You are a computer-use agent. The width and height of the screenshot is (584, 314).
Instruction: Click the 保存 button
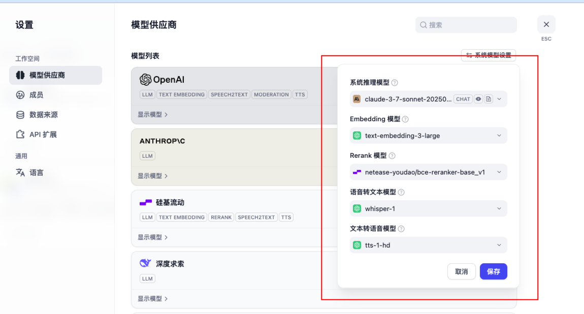(x=493, y=271)
